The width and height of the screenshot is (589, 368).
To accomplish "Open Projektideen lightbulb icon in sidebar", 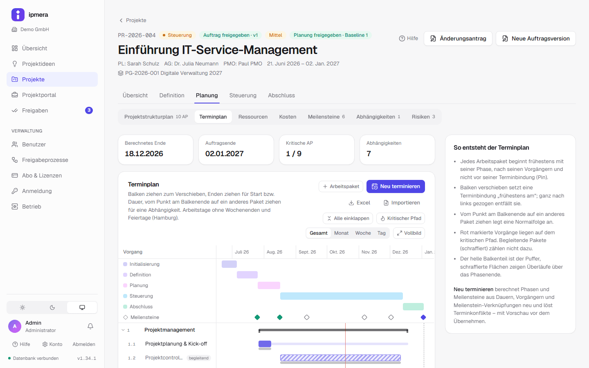I will (15, 64).
